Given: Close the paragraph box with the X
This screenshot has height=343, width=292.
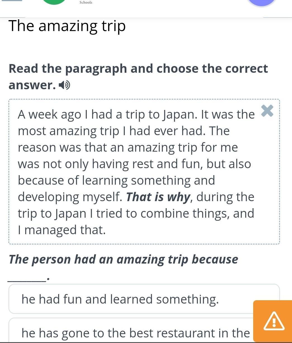Looking at the screenshot, I should pos(267,111).
